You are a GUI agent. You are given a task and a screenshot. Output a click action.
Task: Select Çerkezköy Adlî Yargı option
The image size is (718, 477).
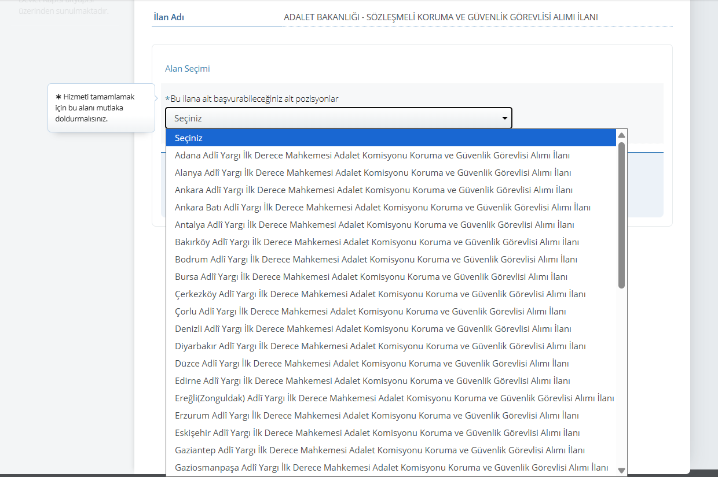pyautogui.click(x=391, y=294)
